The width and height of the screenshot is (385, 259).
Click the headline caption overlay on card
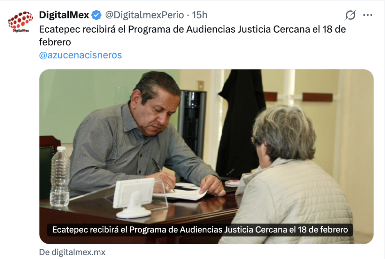(x=200, y=230)
